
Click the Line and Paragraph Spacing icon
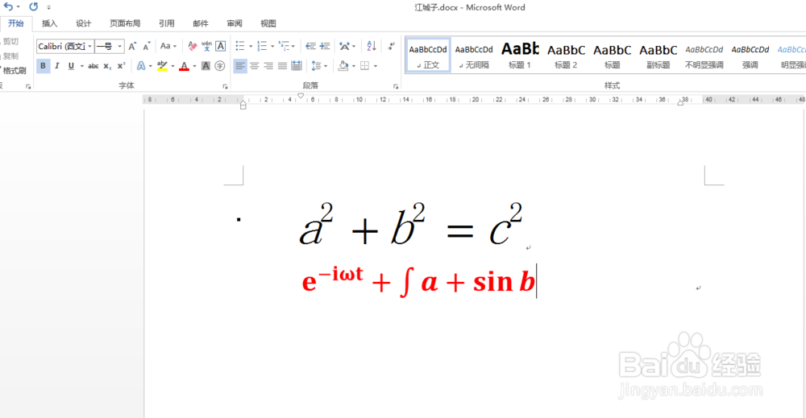coord(316,66)
